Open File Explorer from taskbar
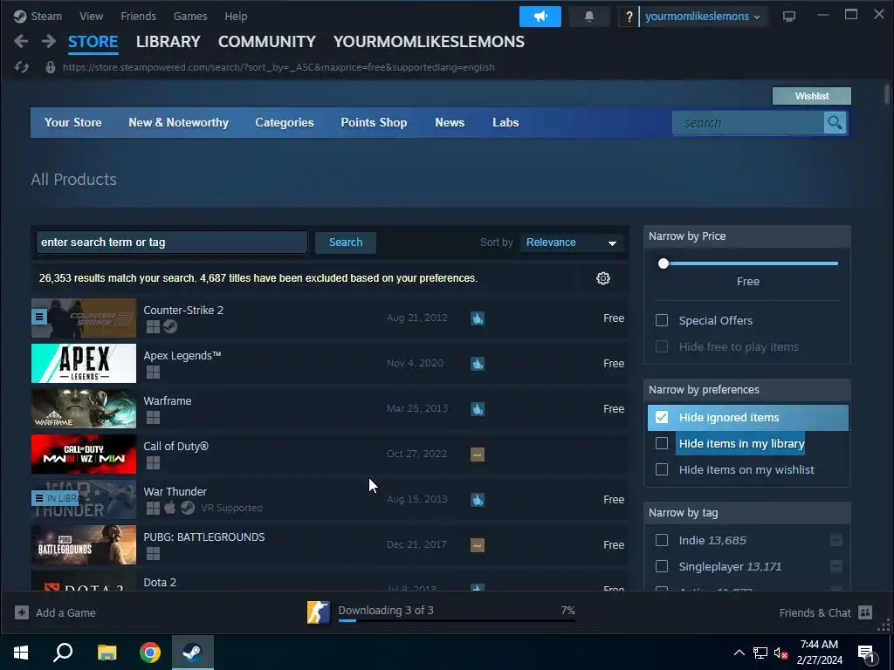 (x=107, y=653)
